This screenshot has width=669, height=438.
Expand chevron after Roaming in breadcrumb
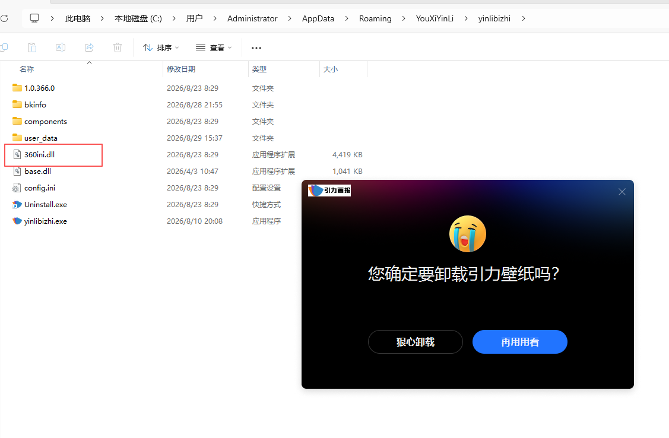point(404,18)
